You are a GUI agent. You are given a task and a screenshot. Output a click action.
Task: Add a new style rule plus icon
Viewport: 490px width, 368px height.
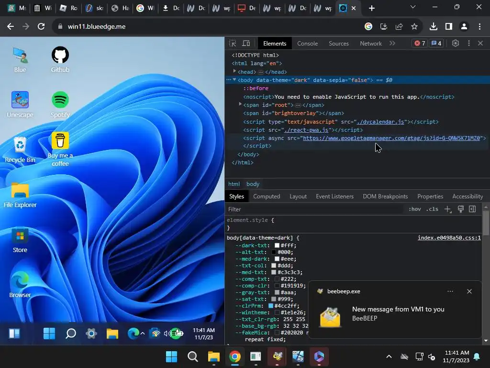tap(447, 209)
